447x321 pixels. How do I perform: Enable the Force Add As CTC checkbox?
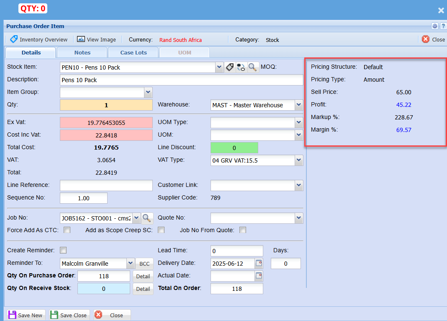(x=67, y=230)
